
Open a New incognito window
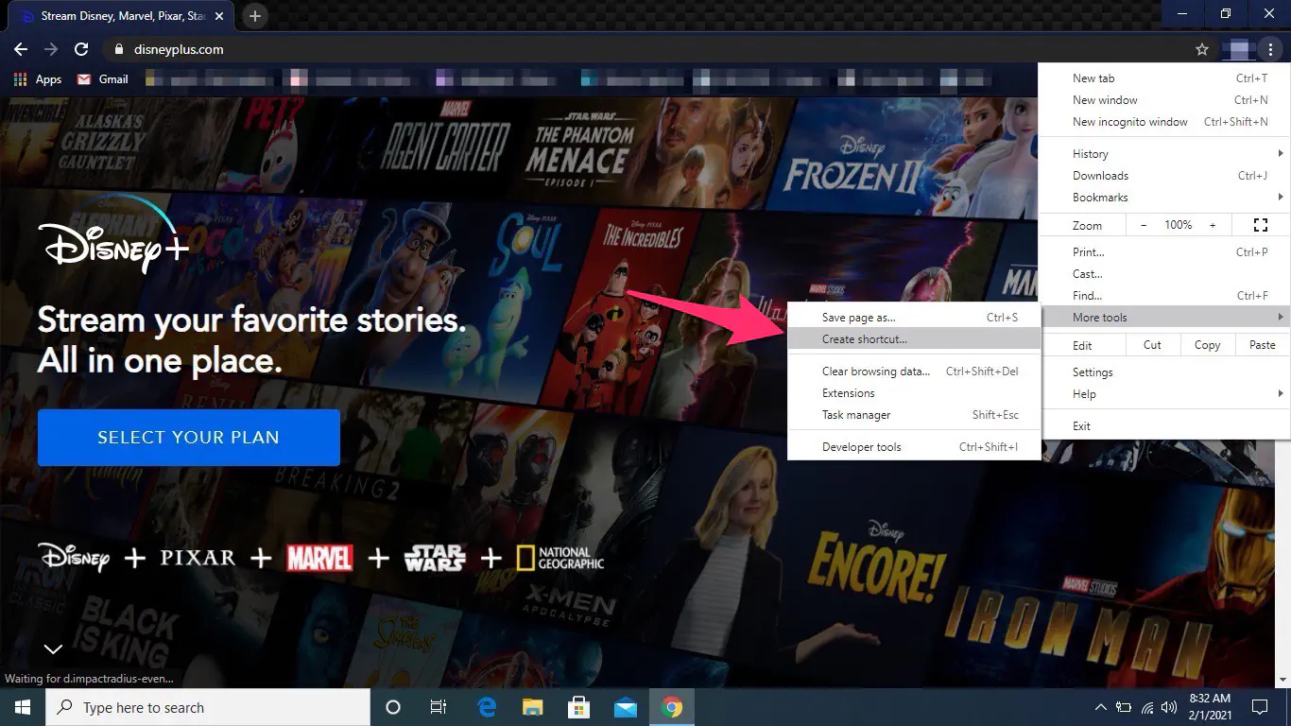point(1164,122)
